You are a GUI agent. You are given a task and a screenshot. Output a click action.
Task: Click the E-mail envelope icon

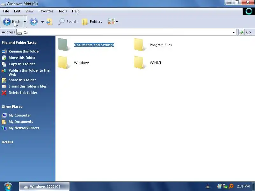click(4, 86)
